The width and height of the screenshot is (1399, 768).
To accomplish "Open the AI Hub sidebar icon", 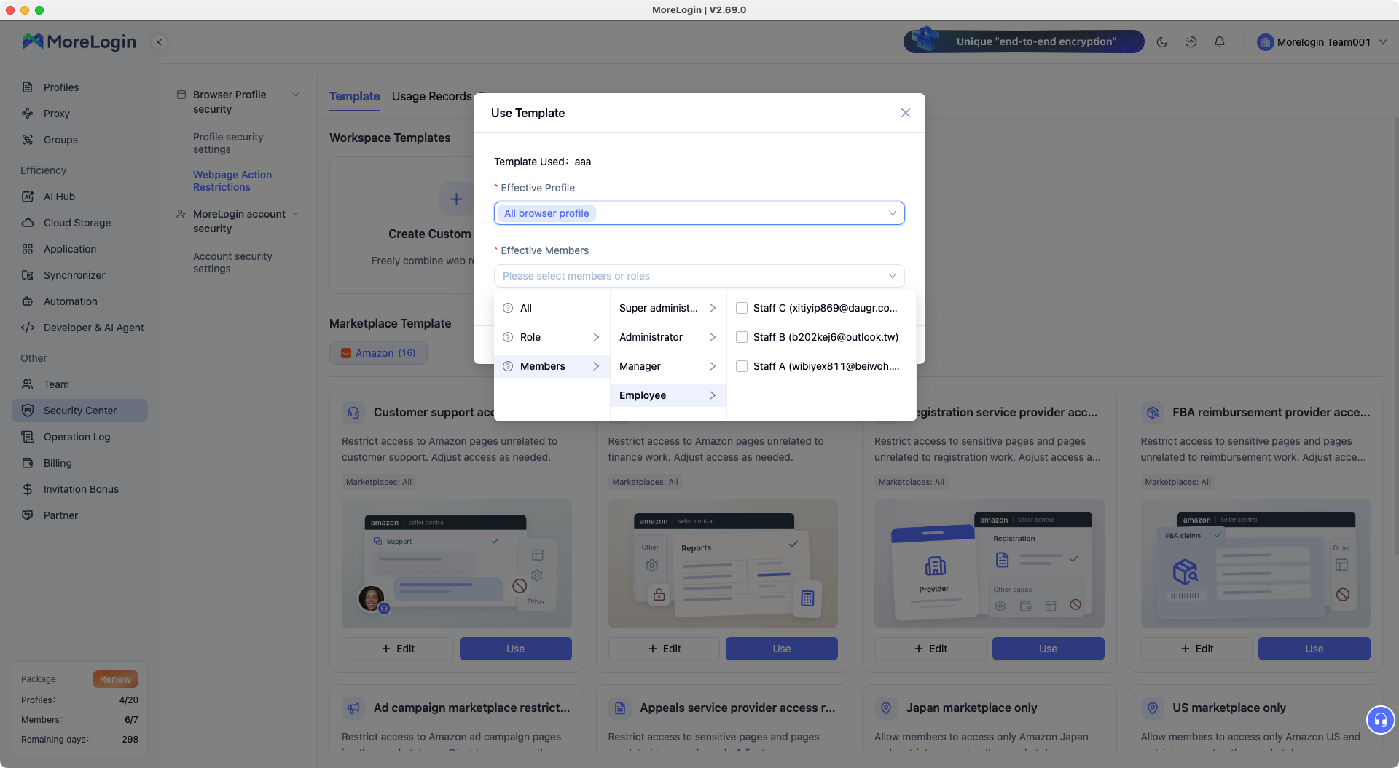I will (x=28, y=197).
